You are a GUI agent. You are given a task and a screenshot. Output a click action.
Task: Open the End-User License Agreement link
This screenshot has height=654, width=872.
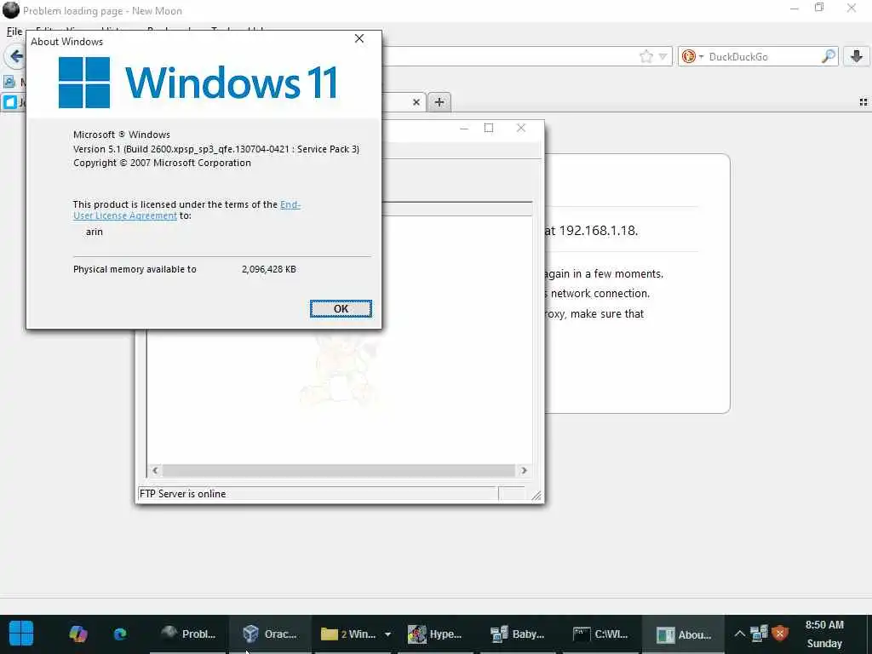186,209
